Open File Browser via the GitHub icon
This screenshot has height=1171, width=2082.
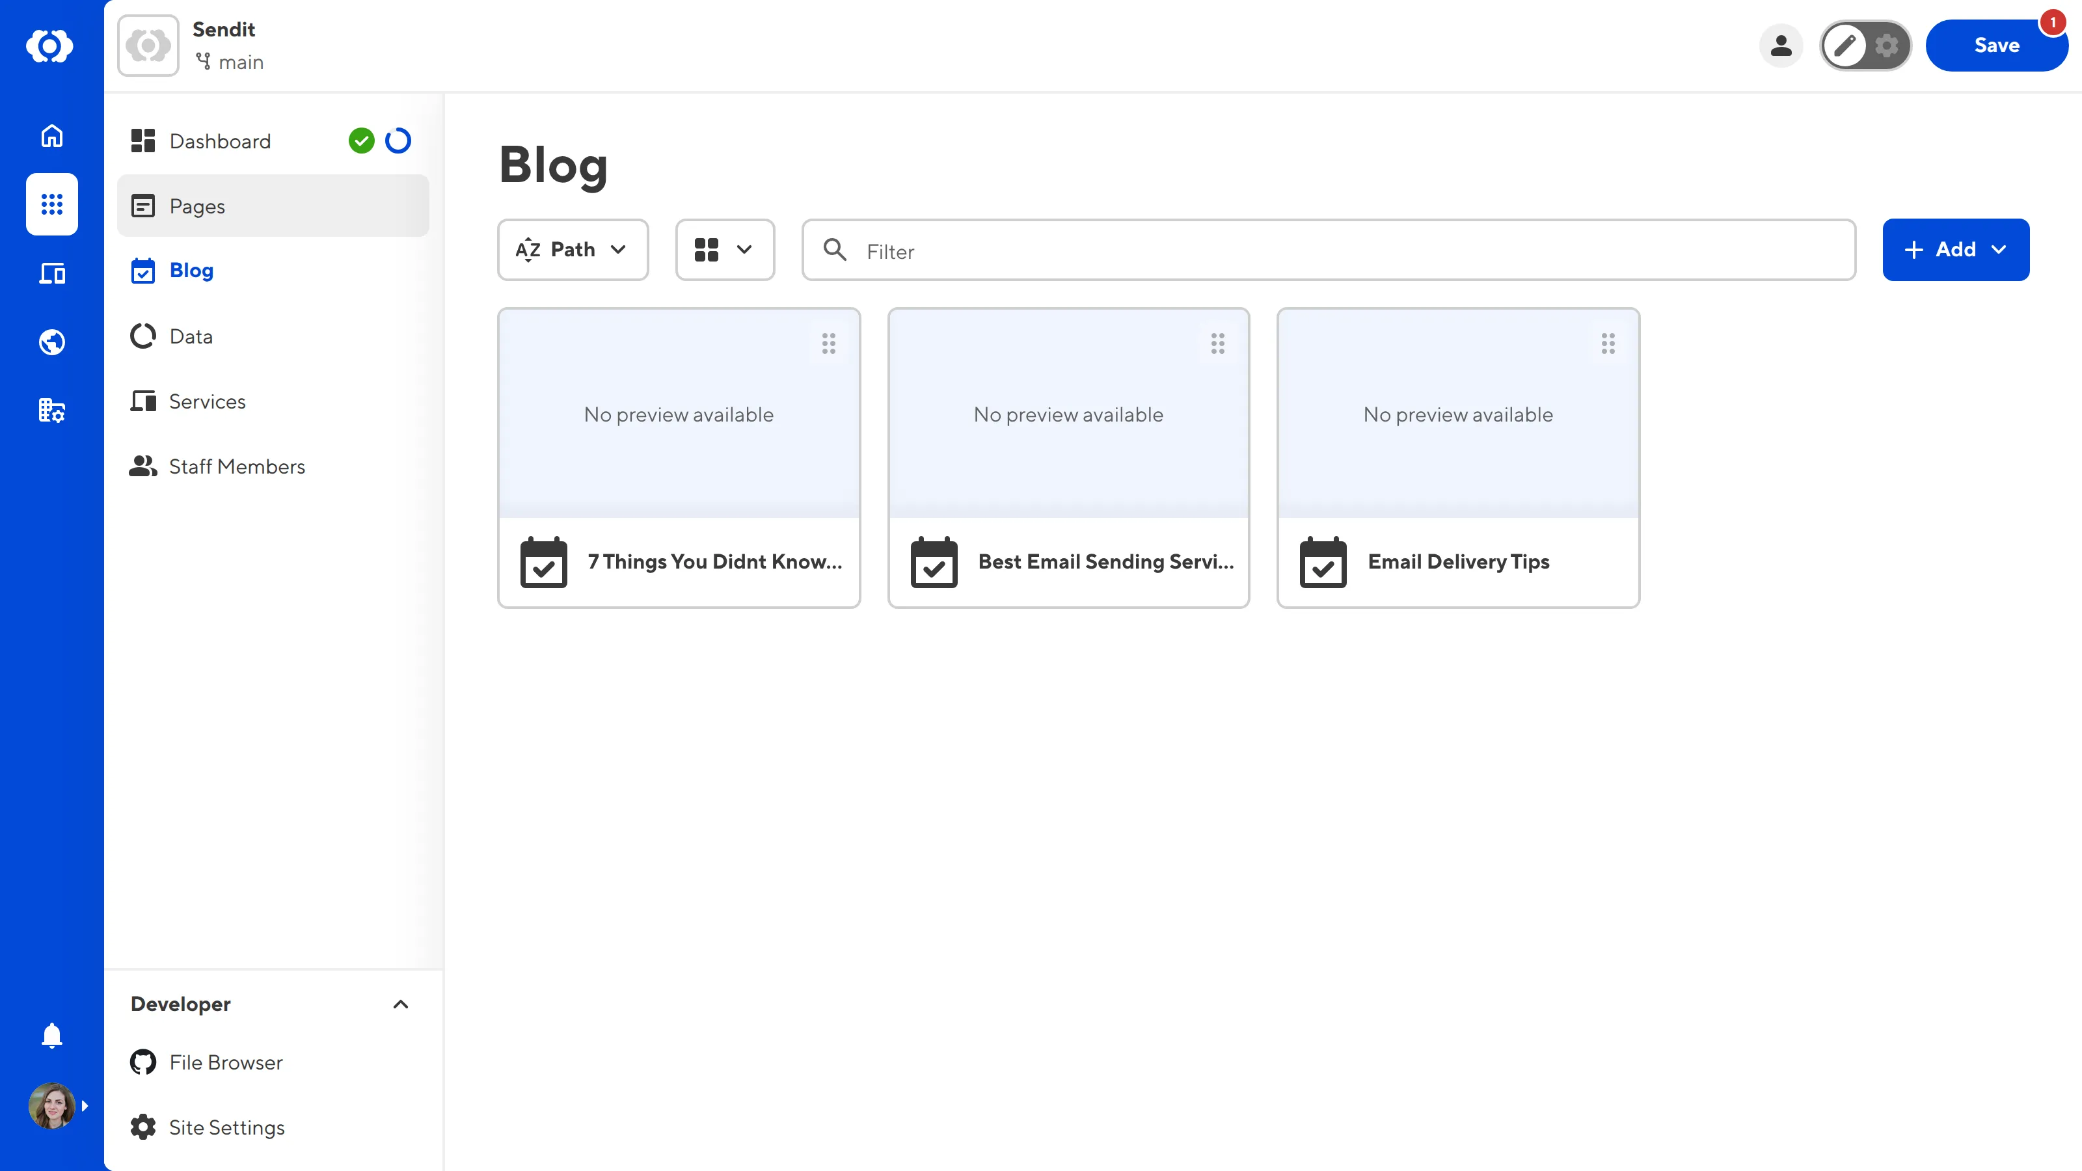point(142,1062)
